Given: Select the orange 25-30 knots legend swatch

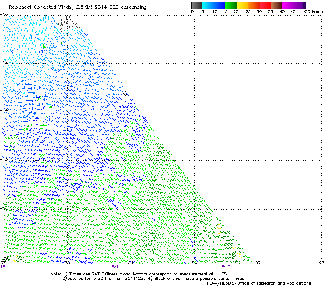Looking at the screenshot, I should tap(254, 5).
